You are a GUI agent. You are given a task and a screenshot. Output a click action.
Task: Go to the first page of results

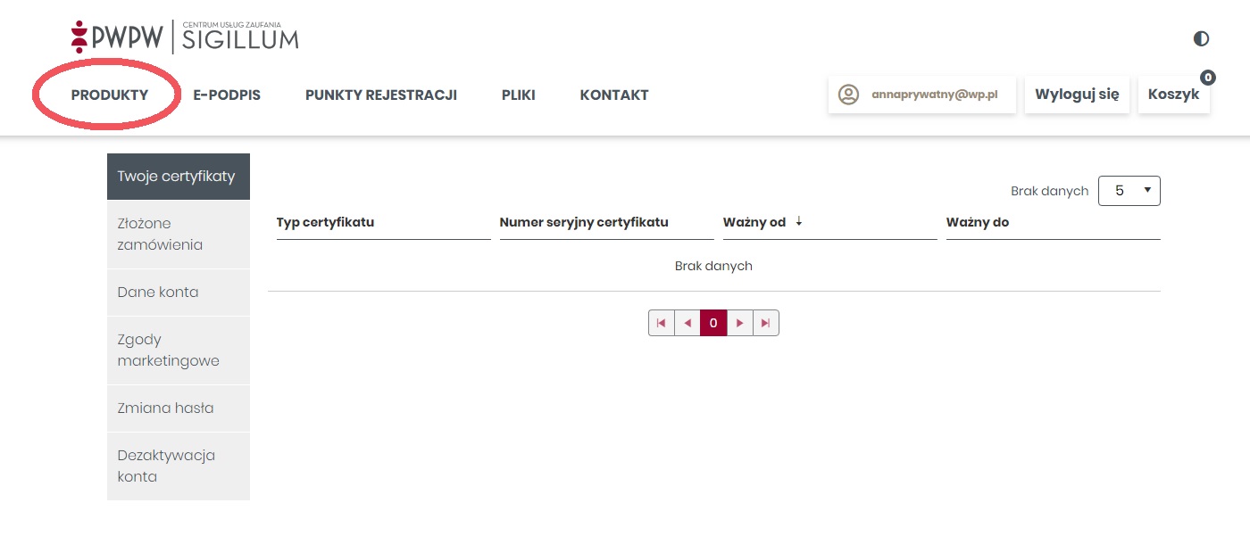[x=662, y=323]
